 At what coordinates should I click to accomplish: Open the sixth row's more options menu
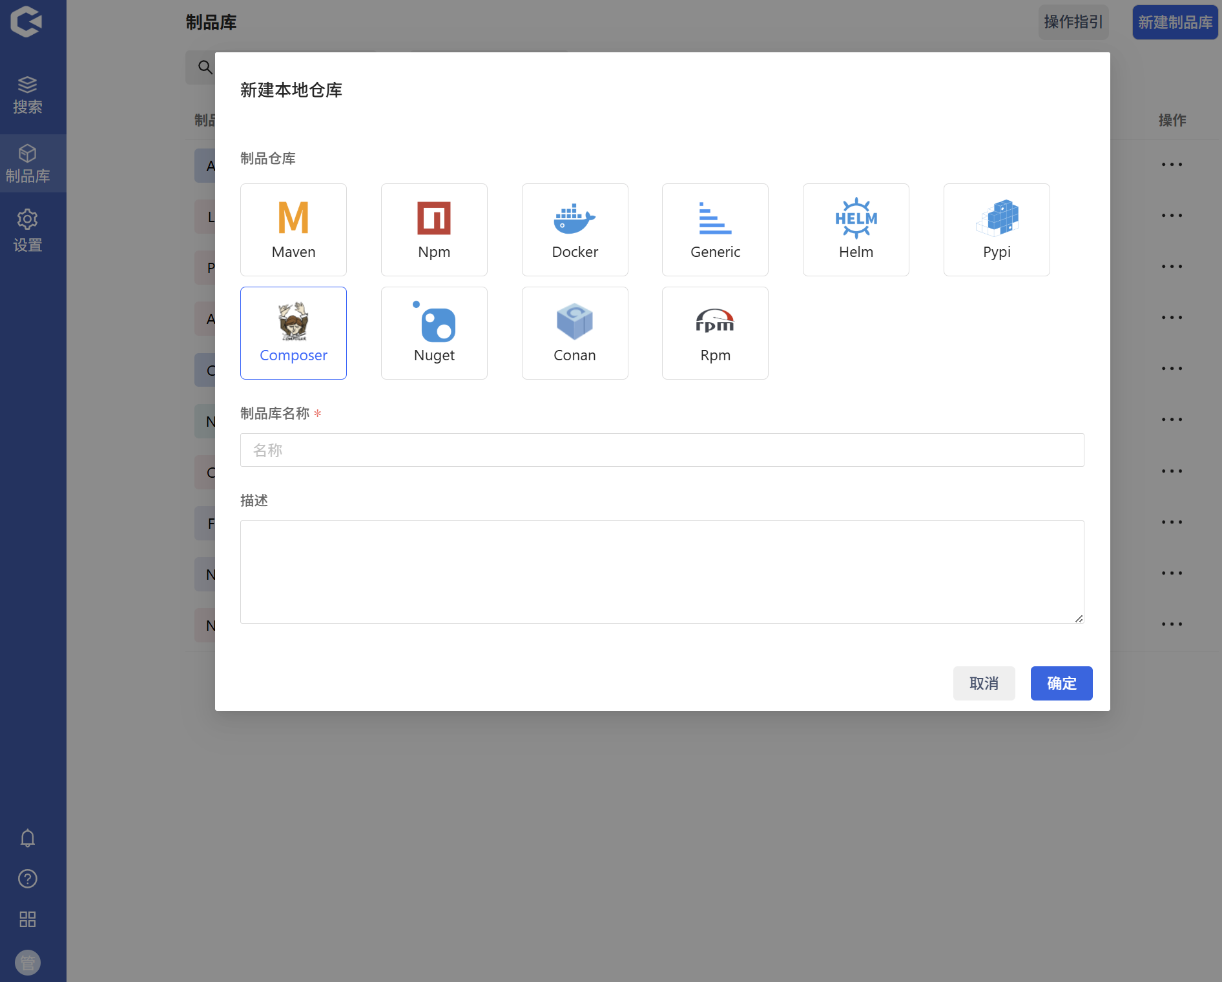(x=1172, y=420)
